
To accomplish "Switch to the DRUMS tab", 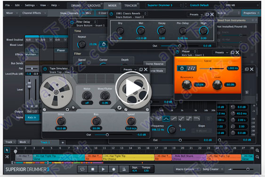I will tap(76, 6).
